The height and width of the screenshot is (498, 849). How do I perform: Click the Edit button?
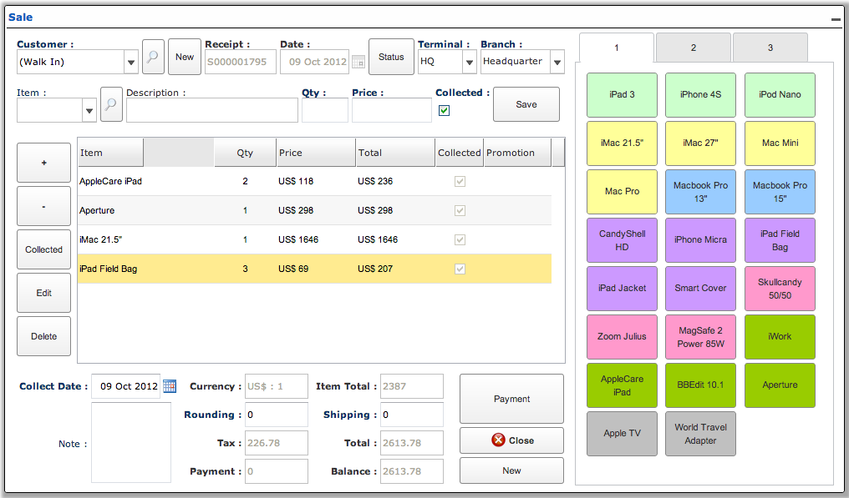tap(43, 293)
